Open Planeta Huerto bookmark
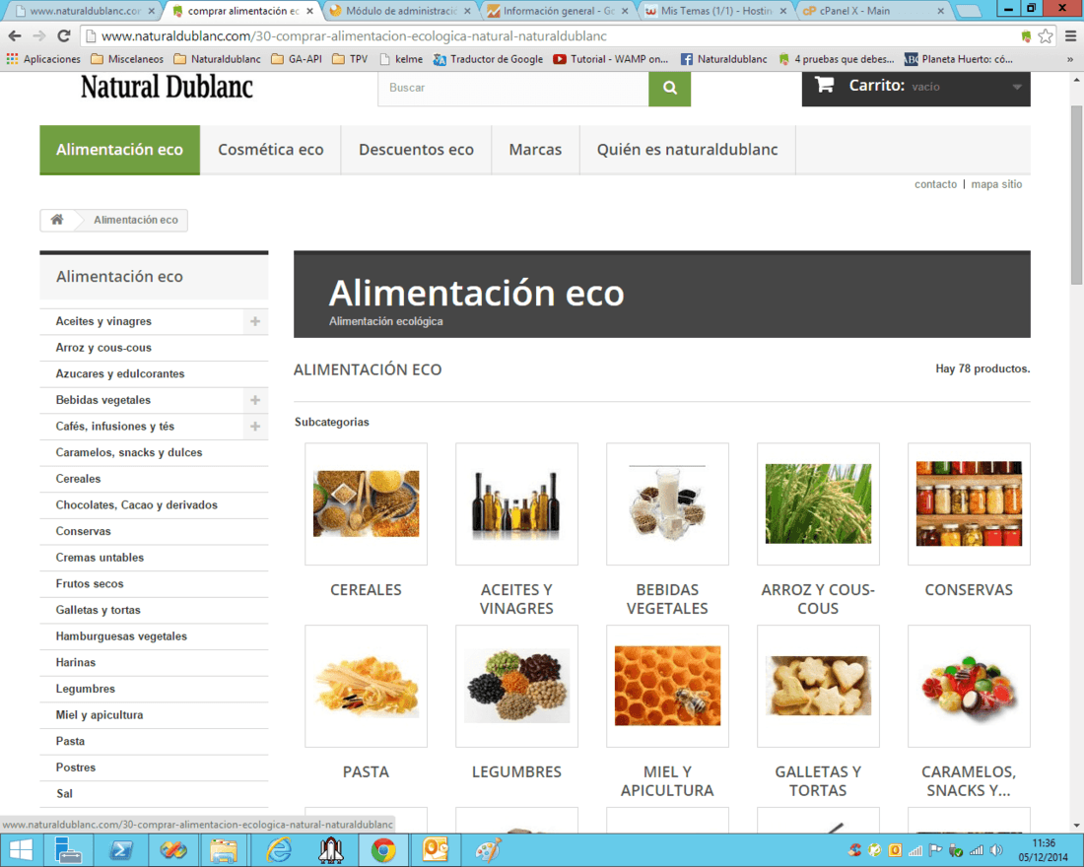This screenshot has width=1084, height=867. 959,59
